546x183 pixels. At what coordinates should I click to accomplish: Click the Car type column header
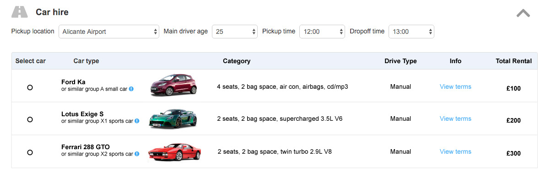click(86, 61)
